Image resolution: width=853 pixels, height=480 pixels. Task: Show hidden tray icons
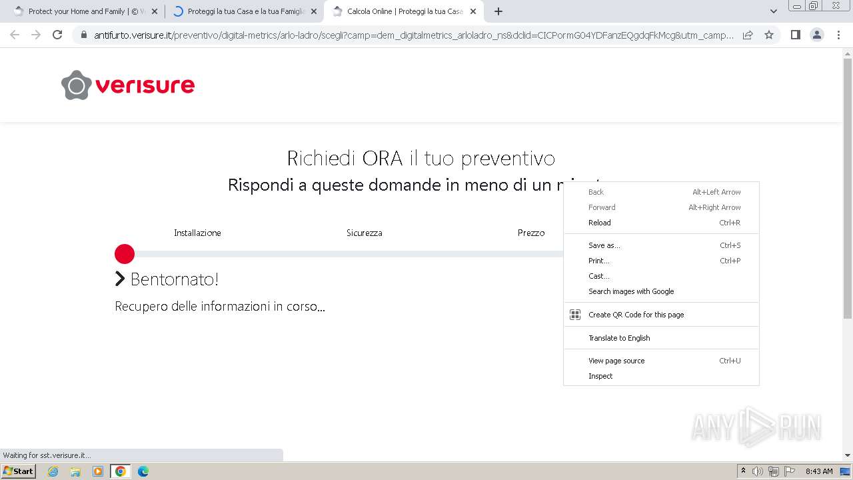coord(743,471)
